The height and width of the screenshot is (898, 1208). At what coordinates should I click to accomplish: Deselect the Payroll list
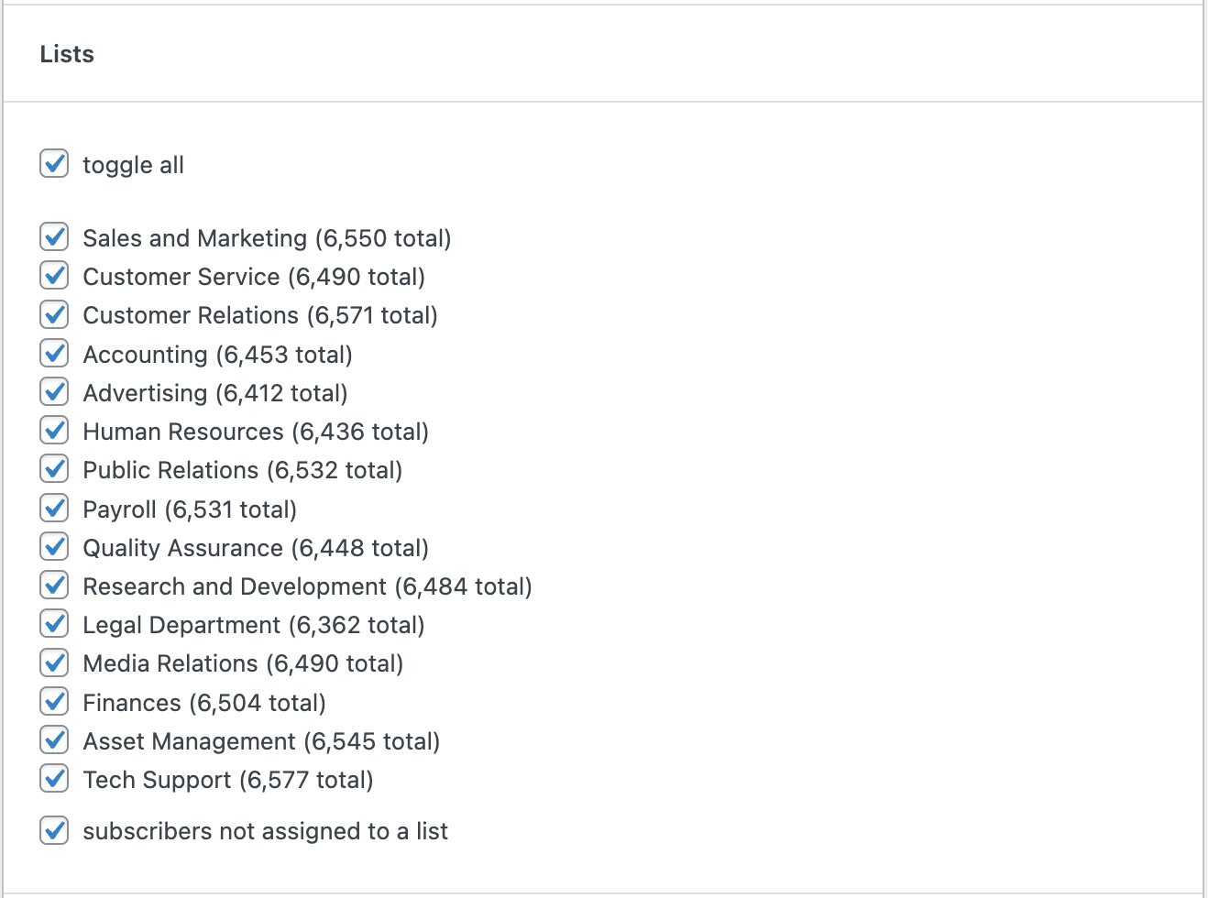(x=54, y=508)
